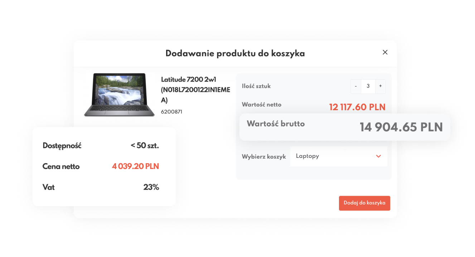Click the Vat 23% value
The height and width of the screenshot is (257, 475).
(151, 187)
